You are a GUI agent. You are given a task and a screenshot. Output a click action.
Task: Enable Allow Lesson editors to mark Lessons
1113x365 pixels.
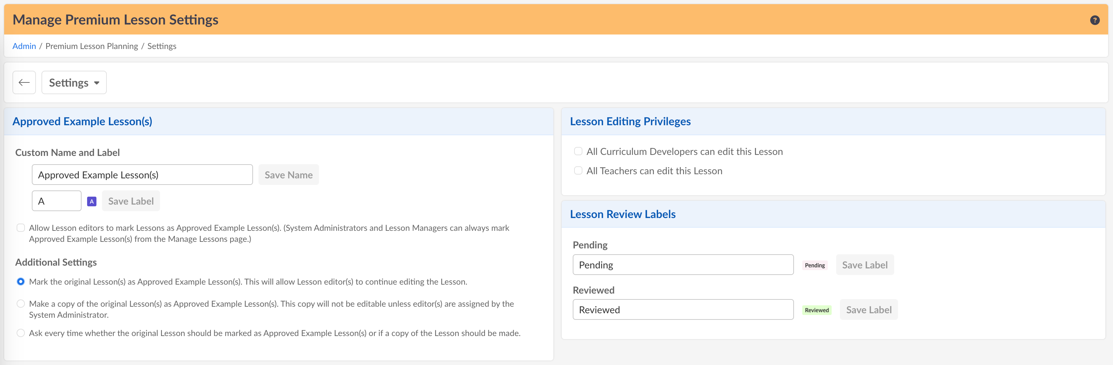[x=21, y=228]
